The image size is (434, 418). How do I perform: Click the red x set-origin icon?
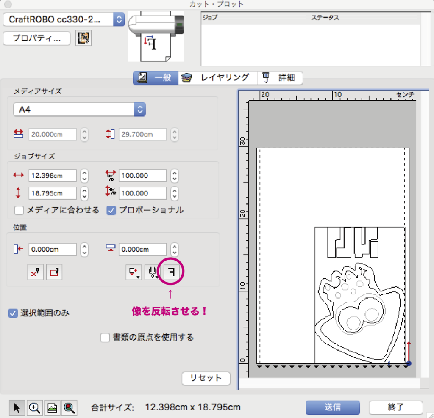pyautogui.click(x=36, y=272)
